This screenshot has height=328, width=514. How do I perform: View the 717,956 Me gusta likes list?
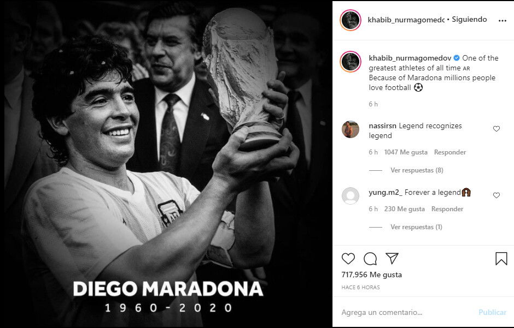click(371, 275)
